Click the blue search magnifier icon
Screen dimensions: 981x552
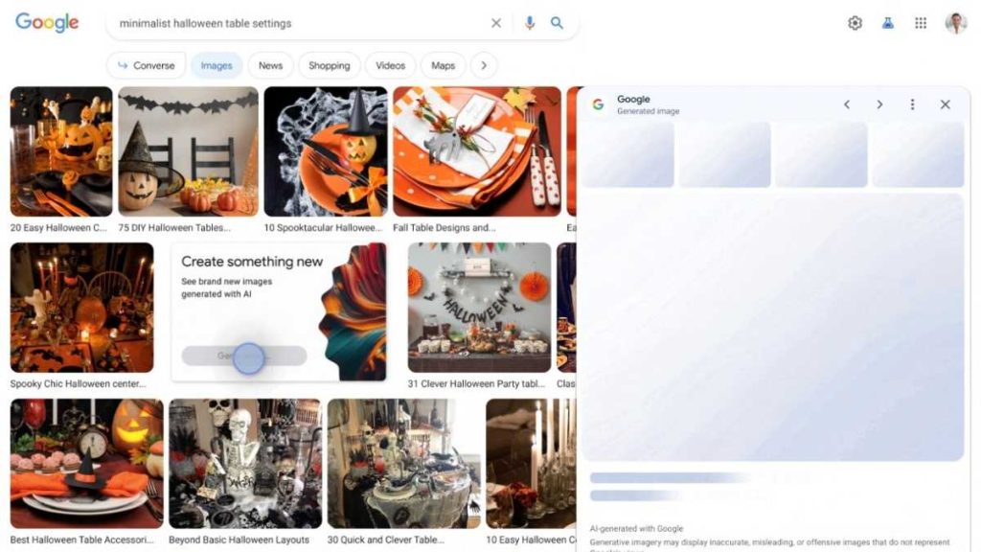(557, 23)
